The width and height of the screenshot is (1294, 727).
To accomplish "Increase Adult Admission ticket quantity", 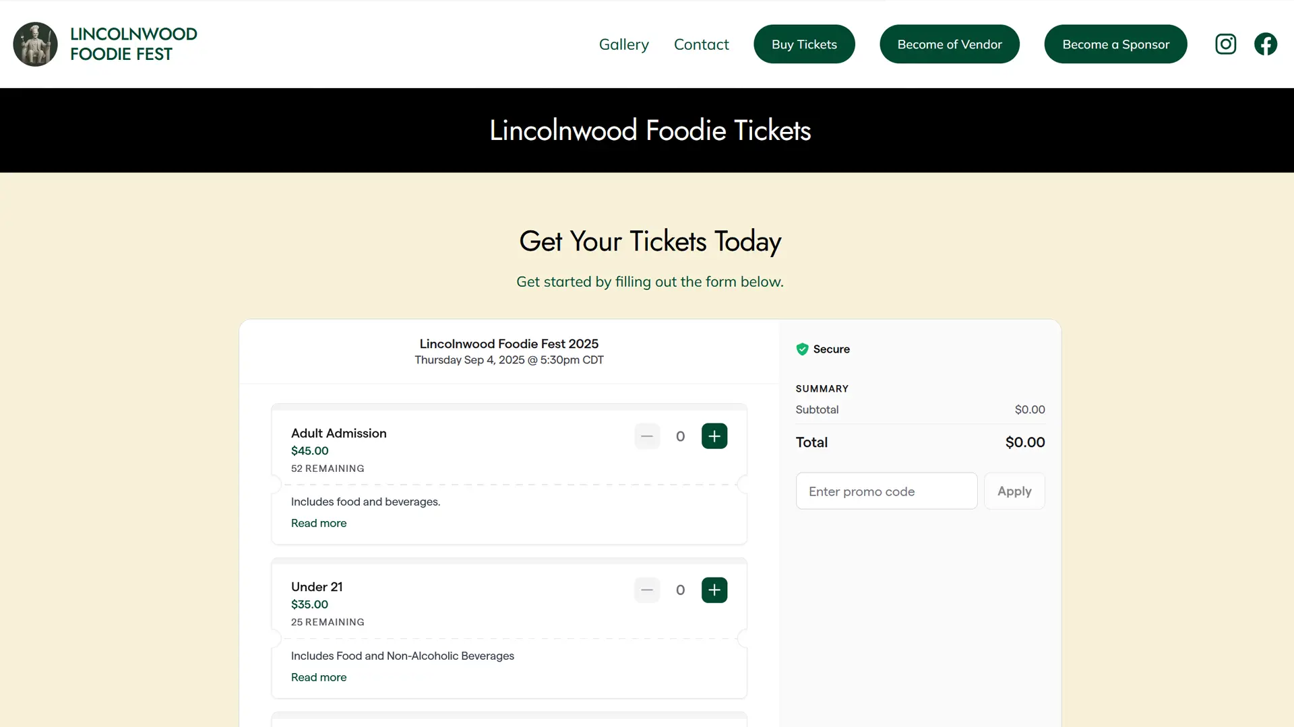I will tap(714, 436).
